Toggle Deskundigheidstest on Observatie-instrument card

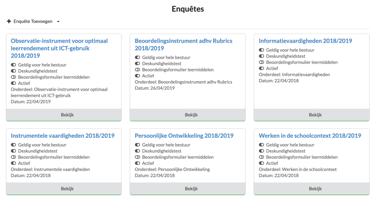pos(14,71)
